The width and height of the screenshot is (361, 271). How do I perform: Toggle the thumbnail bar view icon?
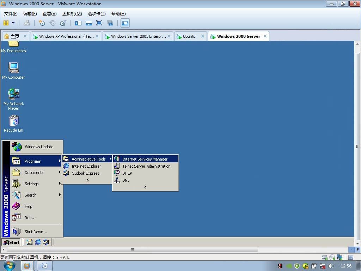click(88, 23)
